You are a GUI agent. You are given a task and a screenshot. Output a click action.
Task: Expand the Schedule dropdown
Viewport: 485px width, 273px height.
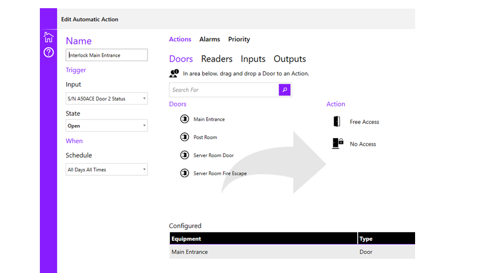tap(107, 170)
